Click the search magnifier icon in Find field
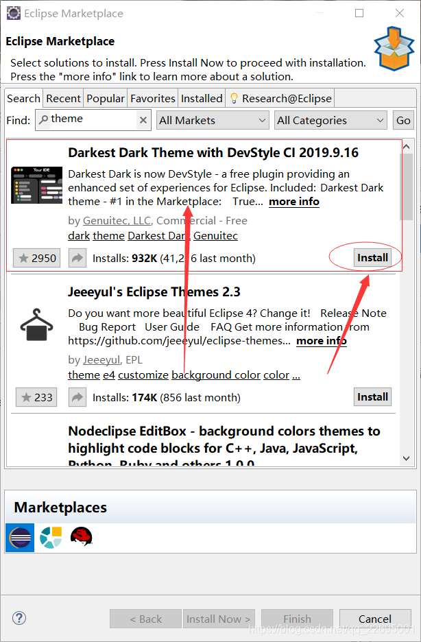Screen dimensions: 421x642 [x=43, y=119]
